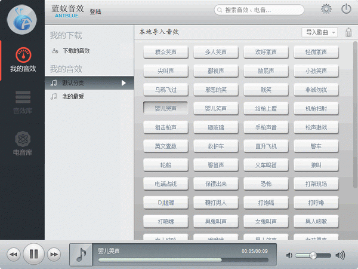Screen dimensions: 358x269
Task: Play 男人咳嗽 sound button
Action: (x=316, y=221)
